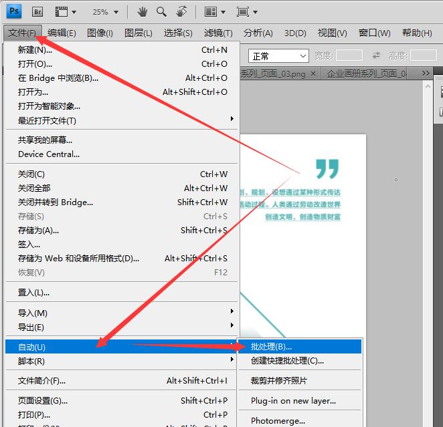Choose 打开为智能对象... entry

pyautogui.click(x=122, y=106)
